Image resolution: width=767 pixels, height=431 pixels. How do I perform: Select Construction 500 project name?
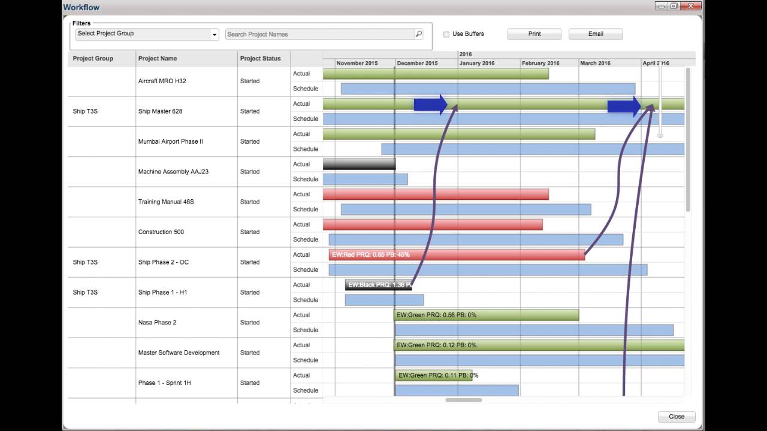(x=161, y=232)
